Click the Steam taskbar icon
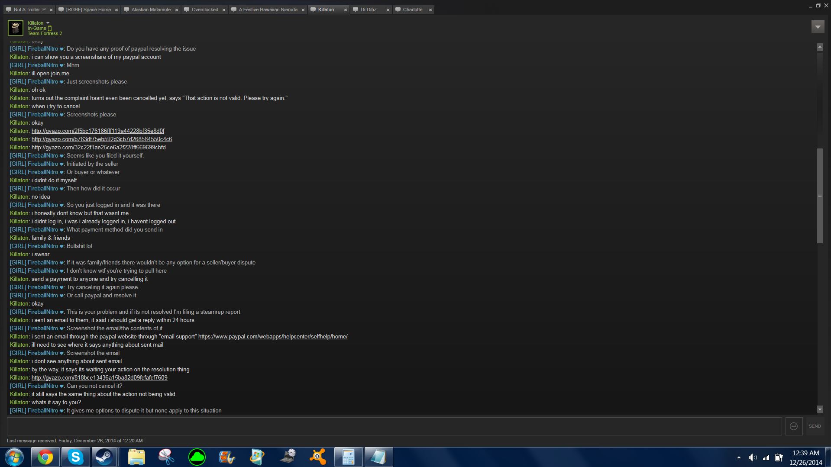This screenshot has width=831, height=467. [x=104, y=457]
